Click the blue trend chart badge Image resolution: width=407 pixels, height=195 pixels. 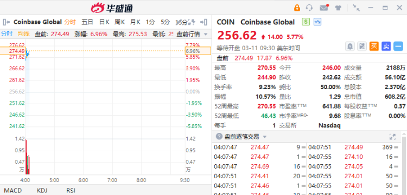(317, 22)
